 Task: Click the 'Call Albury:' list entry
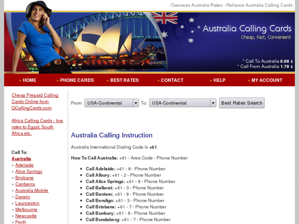coord(123,175)
